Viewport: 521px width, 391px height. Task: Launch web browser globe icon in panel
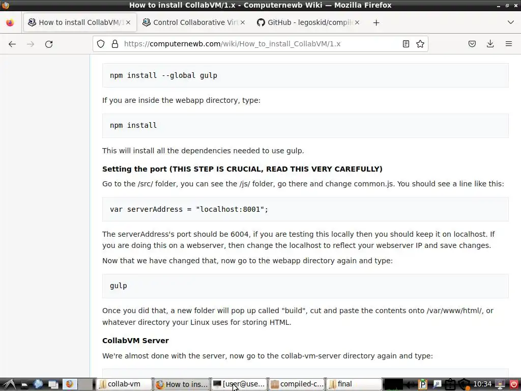pos(38,384)
